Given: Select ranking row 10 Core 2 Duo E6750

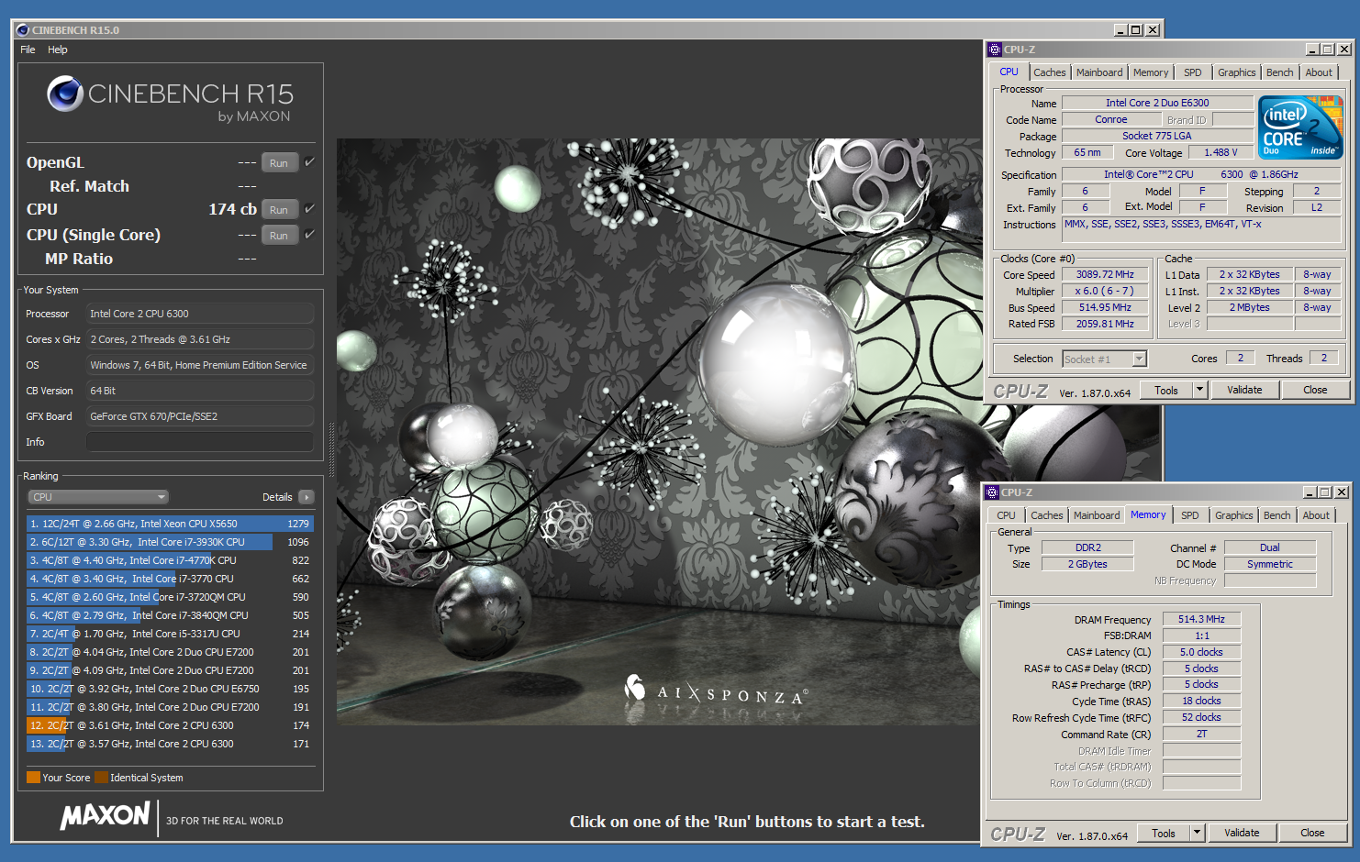Looking at the screenshot, I should (x=170, y=689).
